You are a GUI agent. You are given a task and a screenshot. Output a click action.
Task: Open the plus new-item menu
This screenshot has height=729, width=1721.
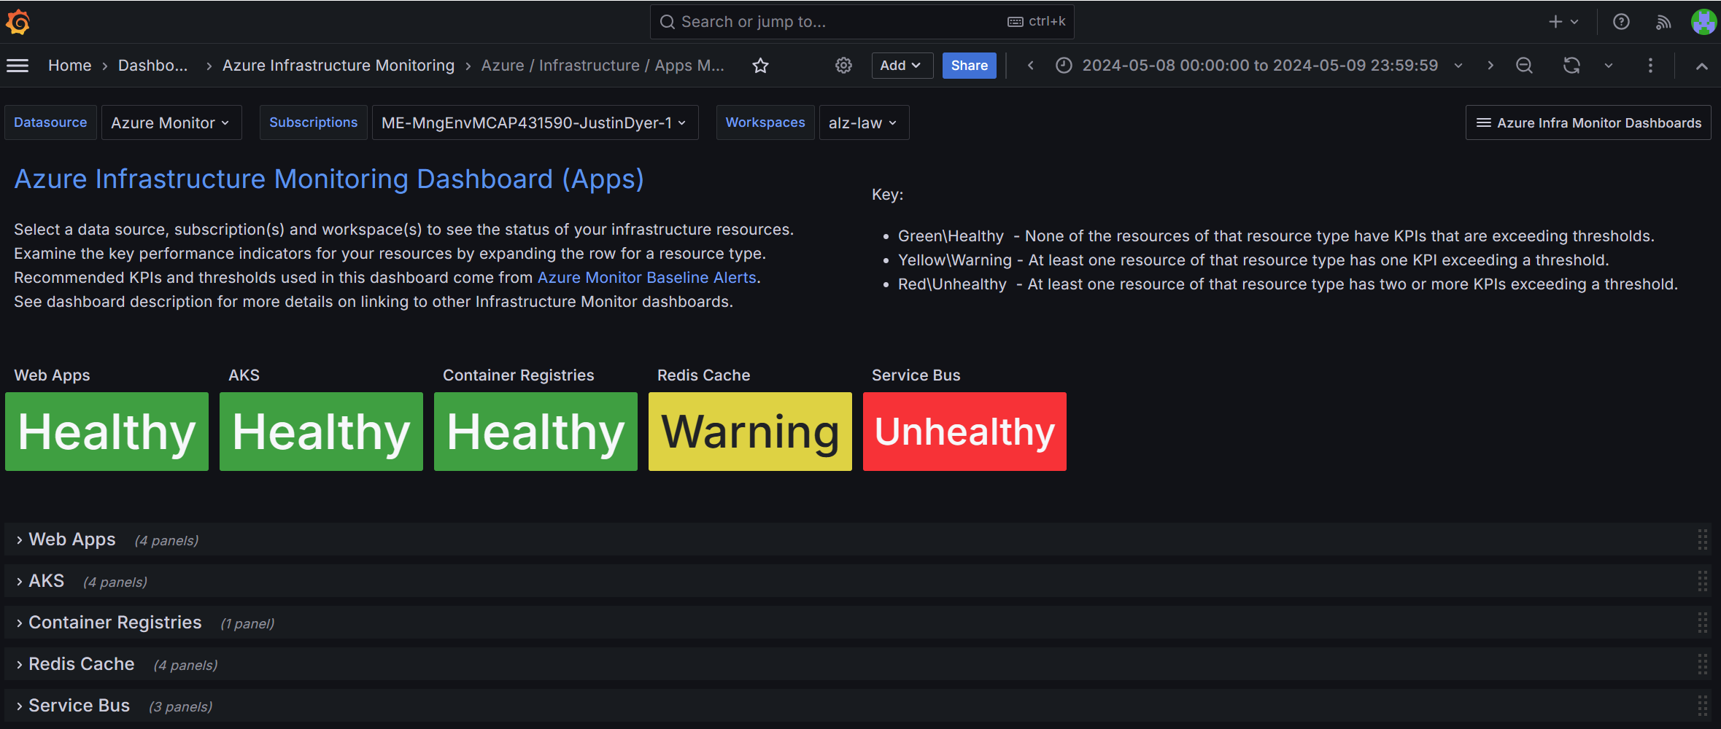click(1563, 22)
